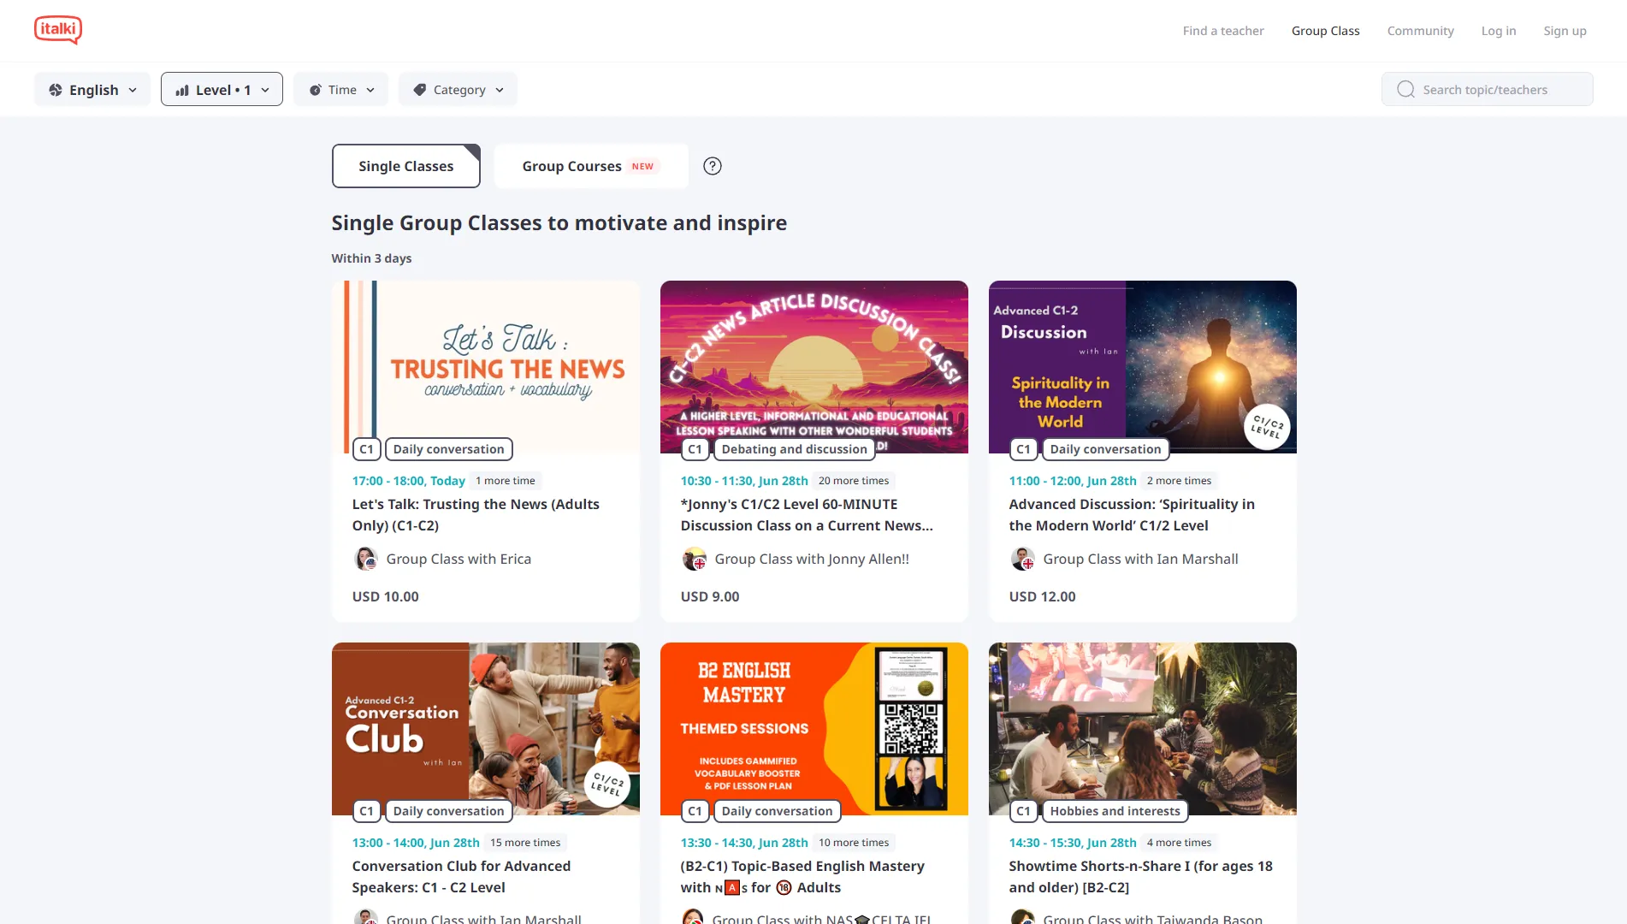Screen dimensions: 1627x924
Task: Go to Group Class in navigation
Action: 1326,31
